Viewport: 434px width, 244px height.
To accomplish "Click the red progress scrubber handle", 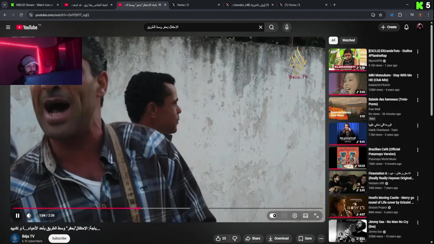I will (139, 208).
